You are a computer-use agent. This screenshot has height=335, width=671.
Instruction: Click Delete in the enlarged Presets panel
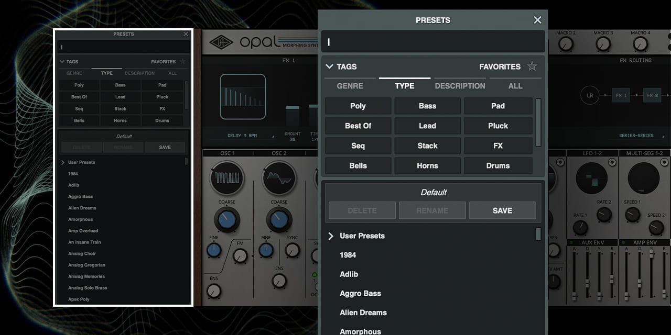(362, 210)
